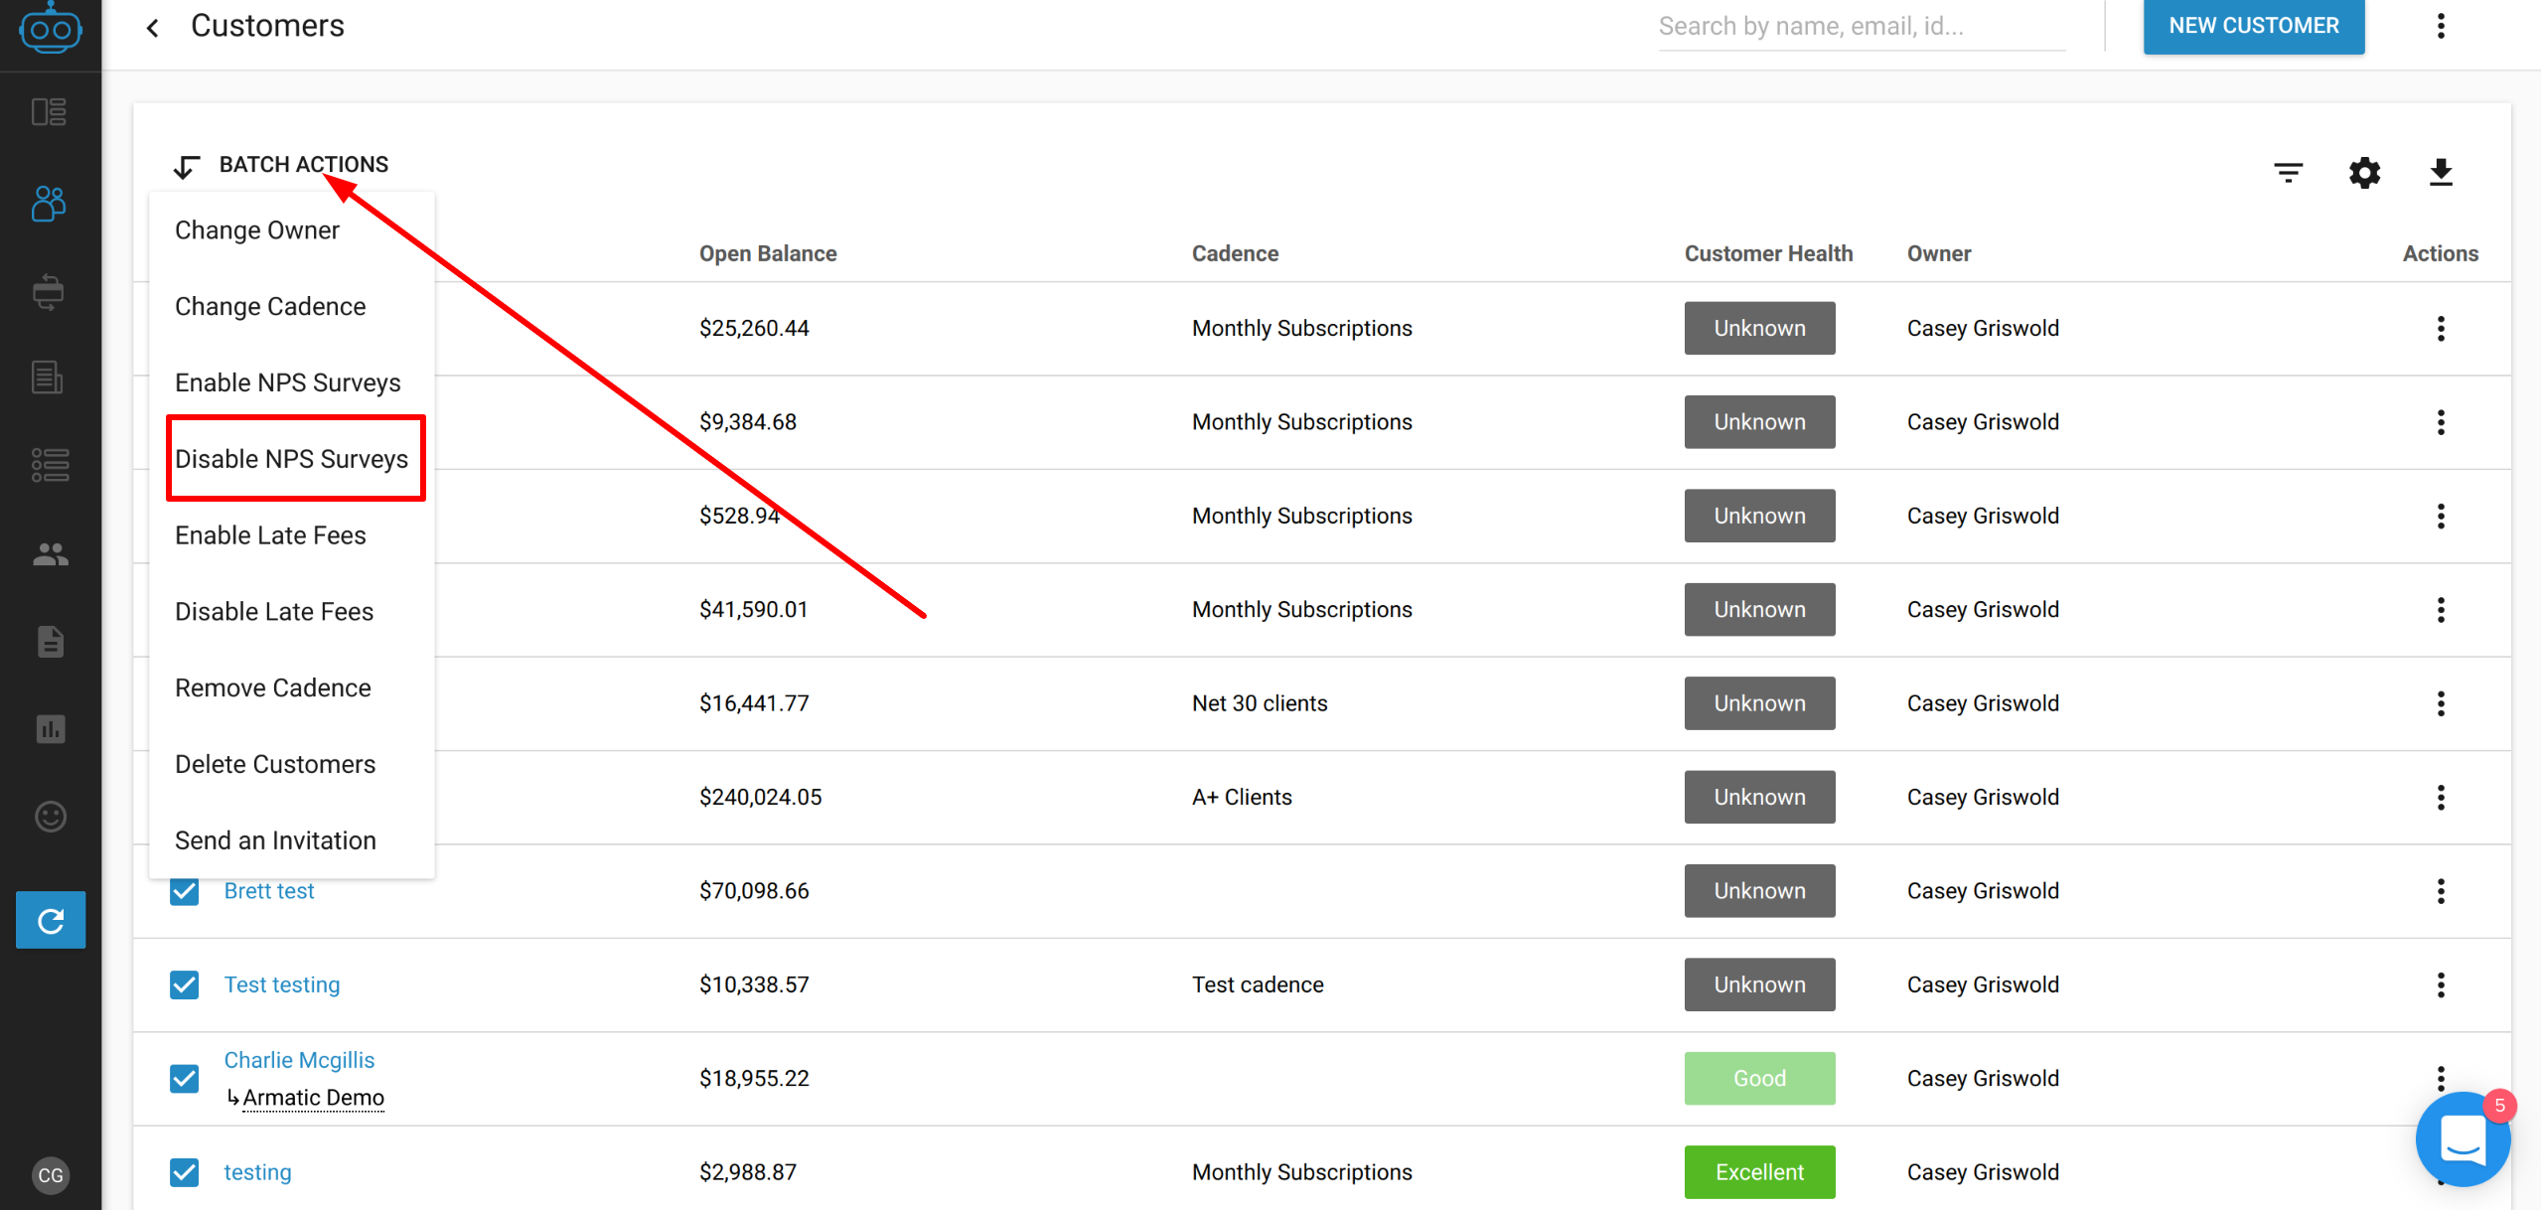Open actions menu for $25,260.44 row
This screenshot has height=1210, width=2541.
click(x=2441, y=329)
